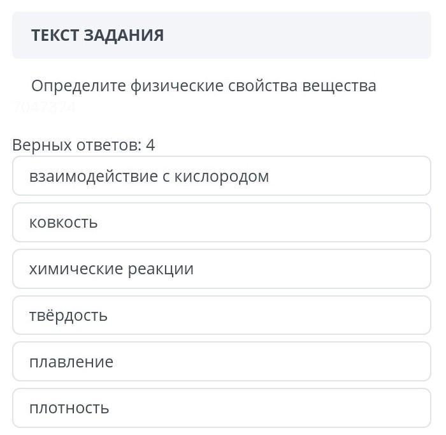
Task: Check the 'ковкость' answer option
Action: [222, 223]
